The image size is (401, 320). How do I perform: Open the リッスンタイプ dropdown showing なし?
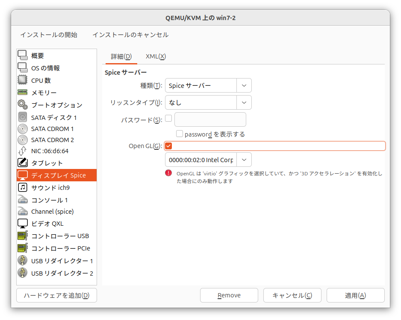[x=209, y=102]
